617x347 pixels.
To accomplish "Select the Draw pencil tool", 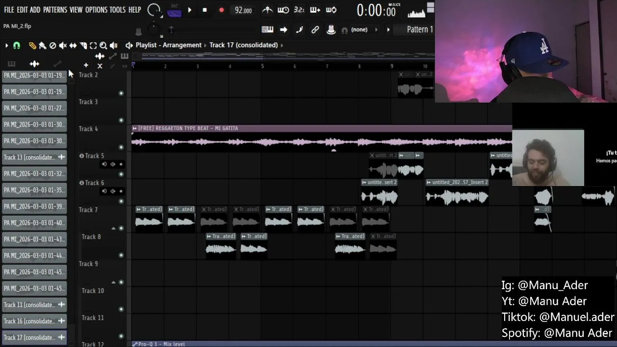I will point(32,45).
